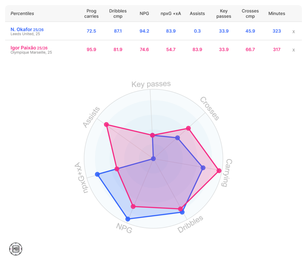Viewport: 307px width, 269px height.
Task: Click the Prog carries column header
Action: tap(91, 14)
